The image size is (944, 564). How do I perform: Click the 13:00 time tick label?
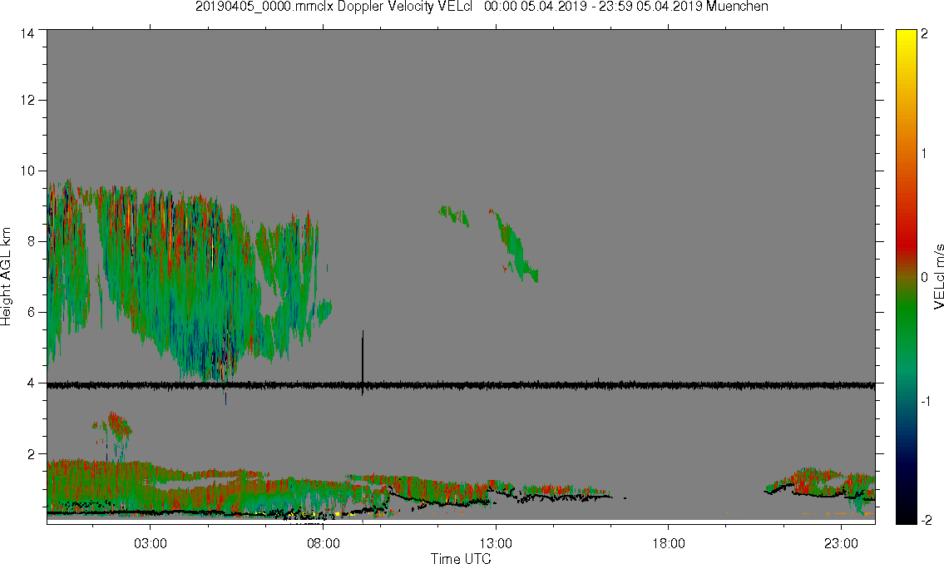click(496, 543)
